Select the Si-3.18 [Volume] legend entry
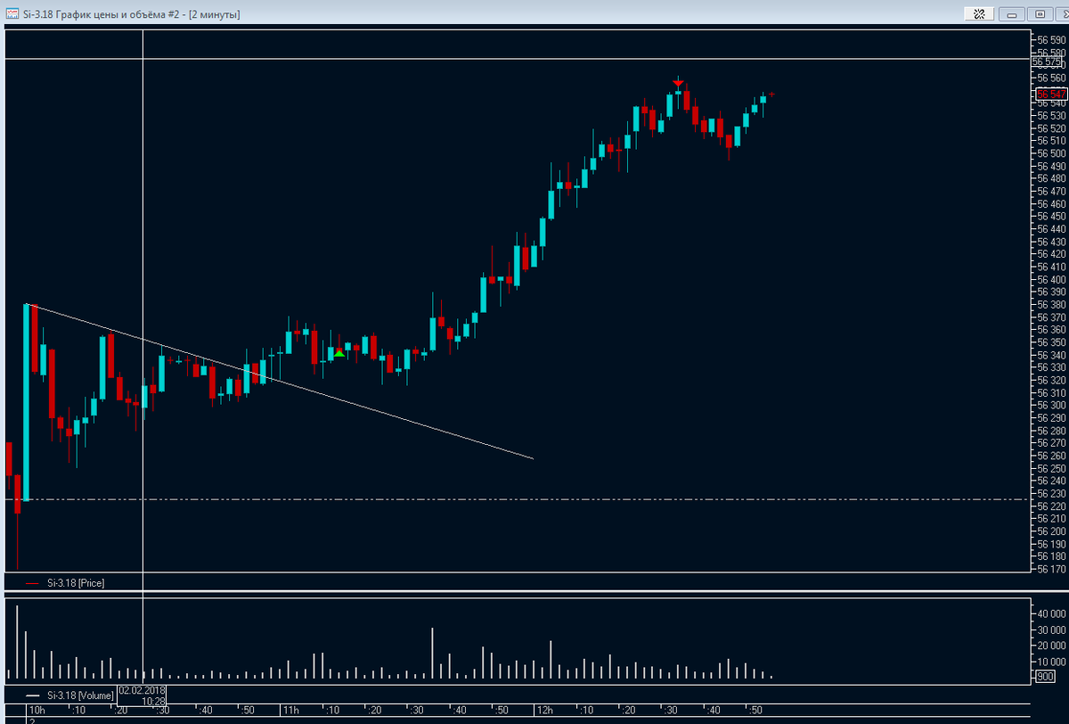1069x724 pixels. click(x=81, y=695)
